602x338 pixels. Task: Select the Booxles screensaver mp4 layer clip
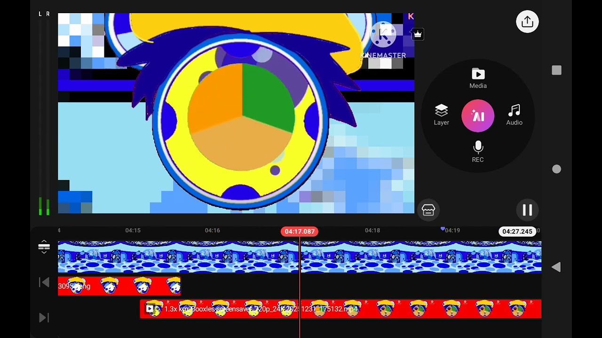point(341,309)
